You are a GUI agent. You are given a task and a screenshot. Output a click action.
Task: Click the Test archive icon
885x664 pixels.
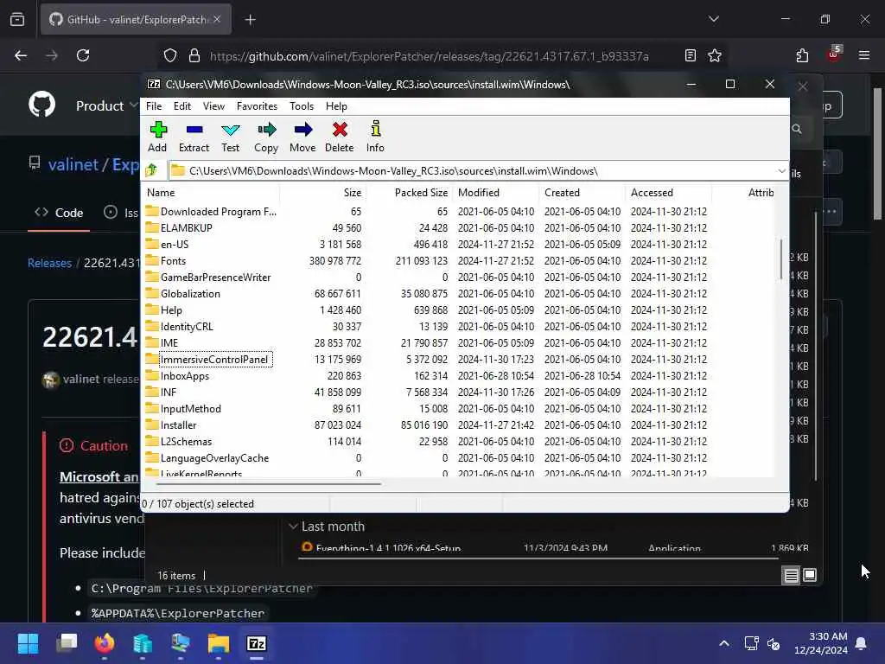pyautogui.click(x=230, y=137)
